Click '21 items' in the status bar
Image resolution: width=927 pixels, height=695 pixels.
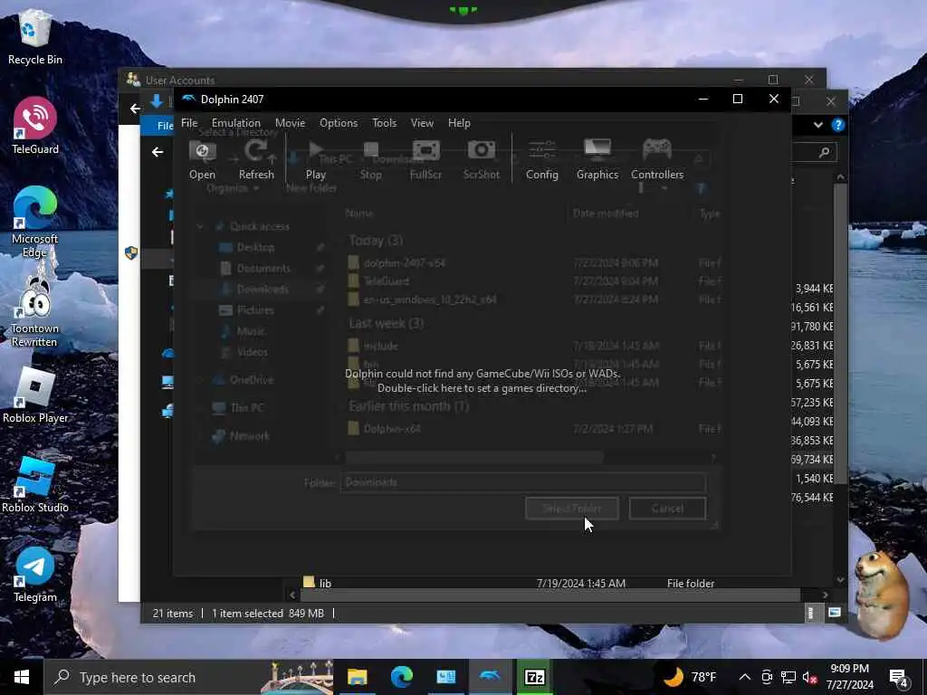(173, 614)
